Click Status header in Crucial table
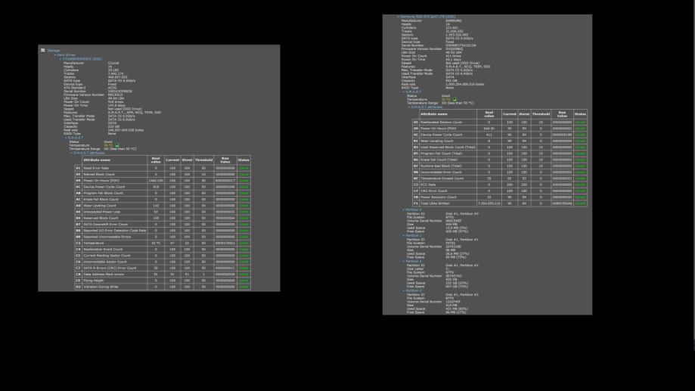 point(244,160)
